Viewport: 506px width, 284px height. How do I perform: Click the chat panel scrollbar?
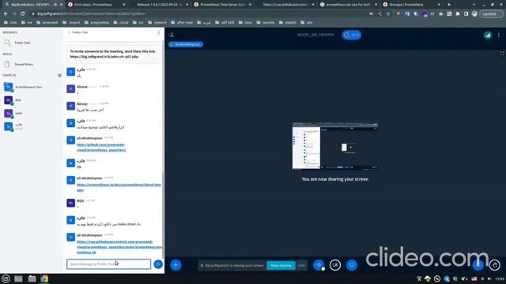point(163,215)
